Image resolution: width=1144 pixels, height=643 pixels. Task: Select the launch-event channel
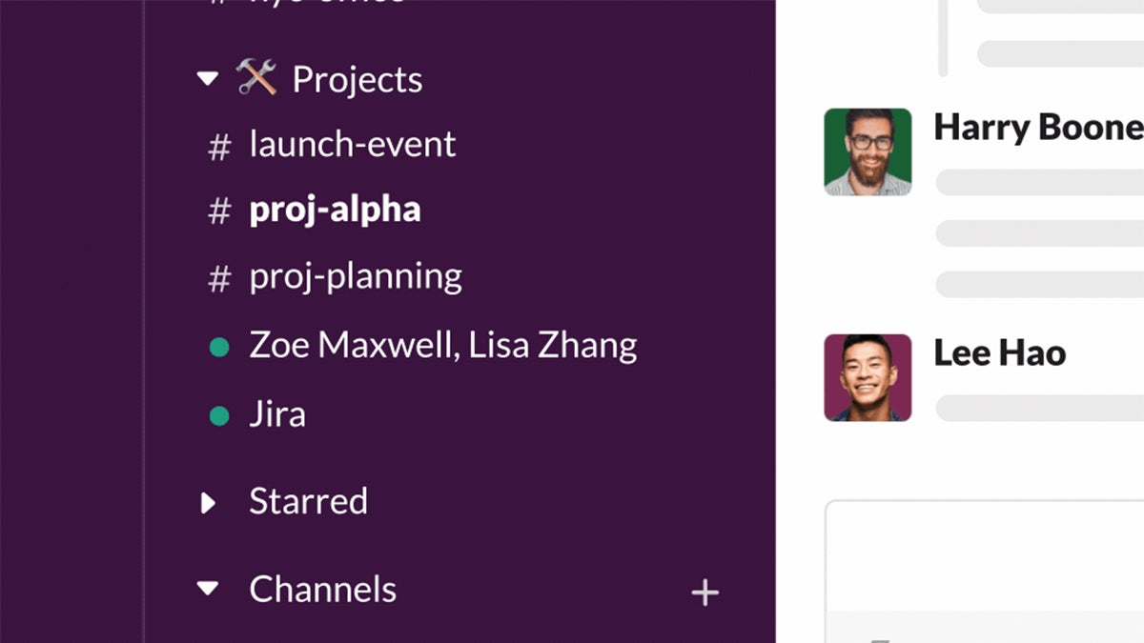[352, 144]
